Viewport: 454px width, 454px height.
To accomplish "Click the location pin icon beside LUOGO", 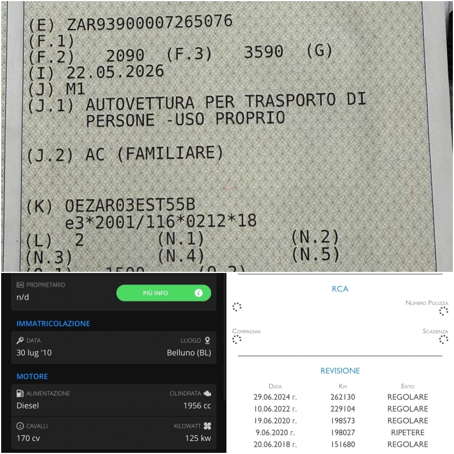I will pos(207,340).
